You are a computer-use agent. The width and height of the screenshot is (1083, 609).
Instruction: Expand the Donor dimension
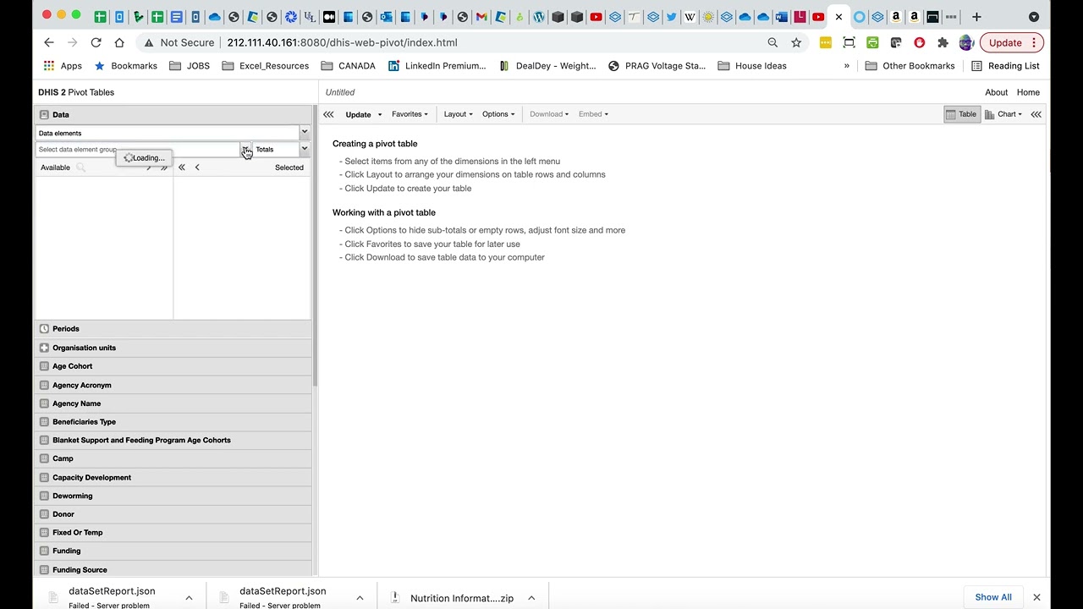tap(173, 514)
